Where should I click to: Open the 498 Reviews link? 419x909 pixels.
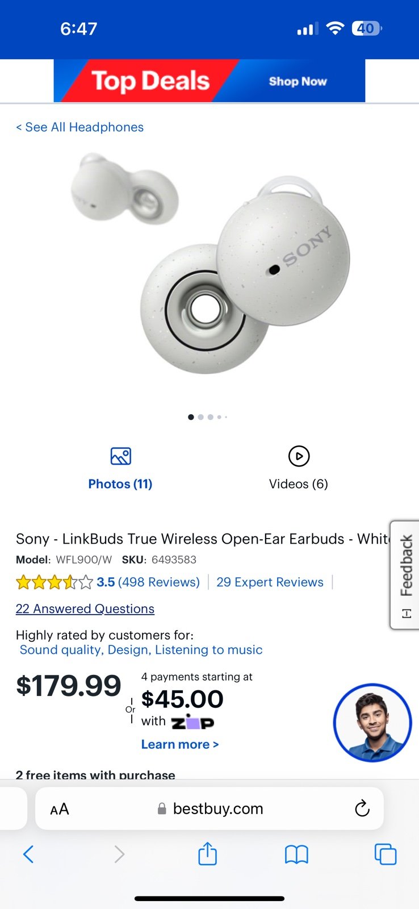(159, 582)
